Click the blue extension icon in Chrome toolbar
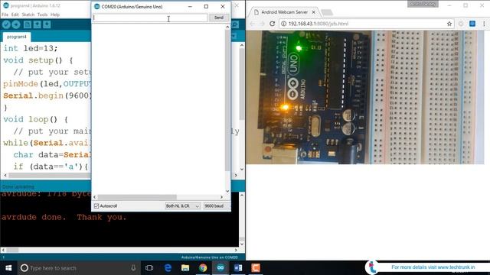Screen dimensions: 490x275 point(472,24)
